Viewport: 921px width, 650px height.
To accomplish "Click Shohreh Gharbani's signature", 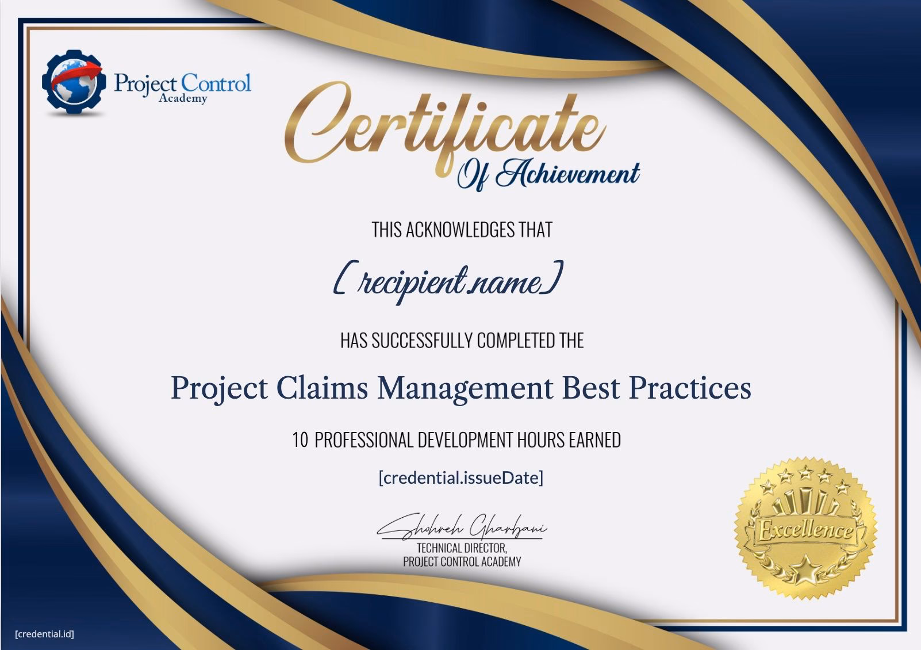I will click(464, 526).
